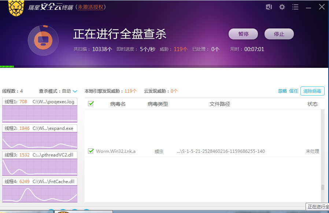Screen dimensions: 329x213
Task: Close the Rising security window
Action: [322, 7]
